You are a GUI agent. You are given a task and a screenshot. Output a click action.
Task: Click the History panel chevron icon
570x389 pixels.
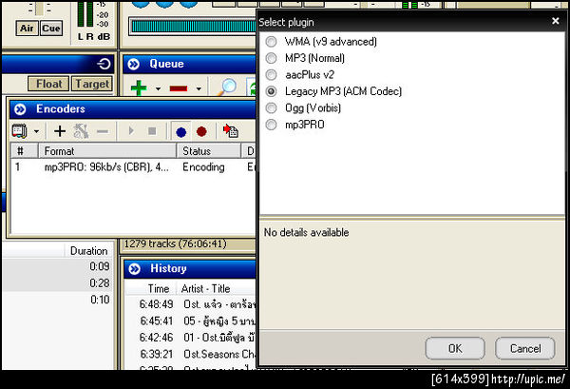coord(135,269)
